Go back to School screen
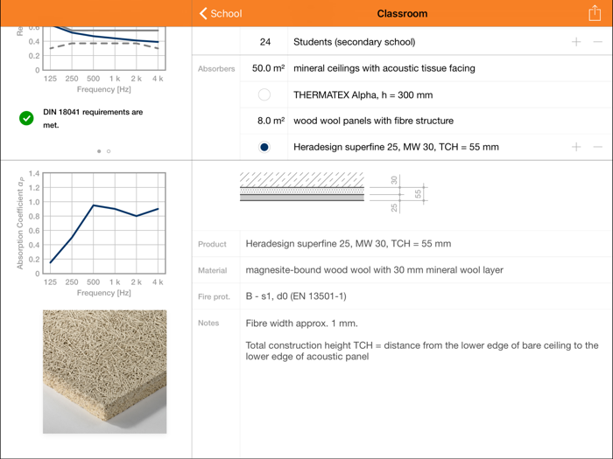This screenshot has width=613, height=459. point(221,14)
